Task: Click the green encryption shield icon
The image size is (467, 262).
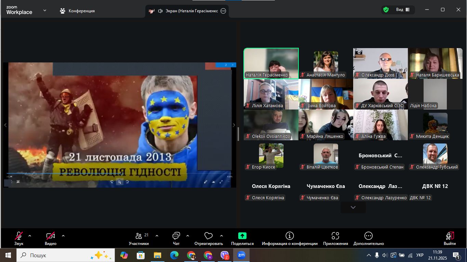Action: click(386, 10)
